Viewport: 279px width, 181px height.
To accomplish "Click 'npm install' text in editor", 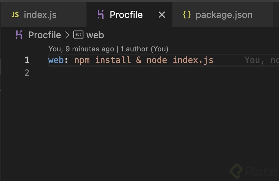I will coord(103,60).
